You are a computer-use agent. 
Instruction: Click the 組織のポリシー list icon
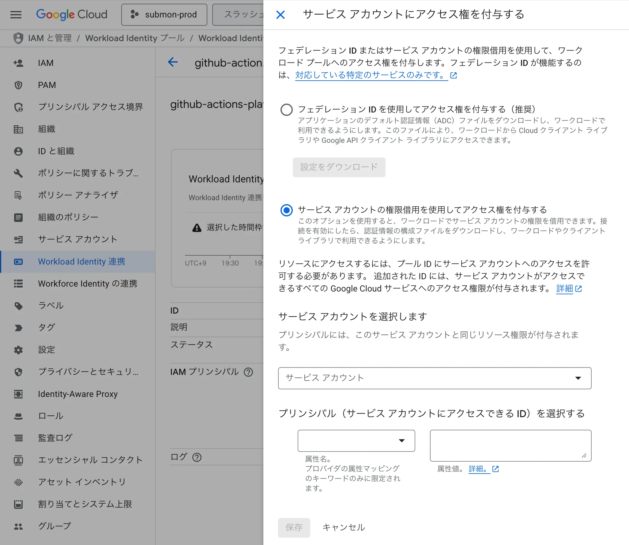click(18, 217)
